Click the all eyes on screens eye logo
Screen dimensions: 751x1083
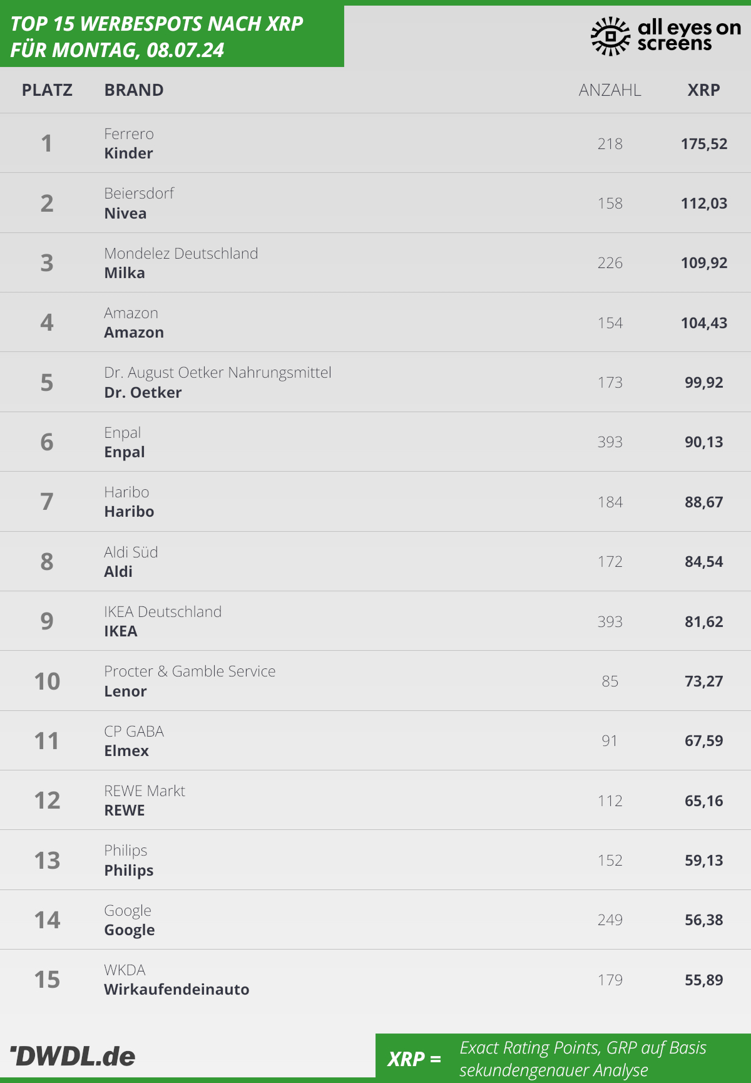pos(610,36)
